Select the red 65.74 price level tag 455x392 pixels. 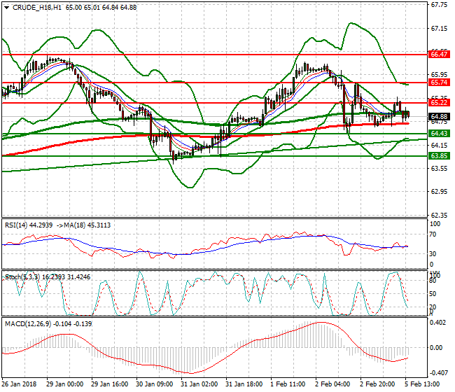coord(439,82)
